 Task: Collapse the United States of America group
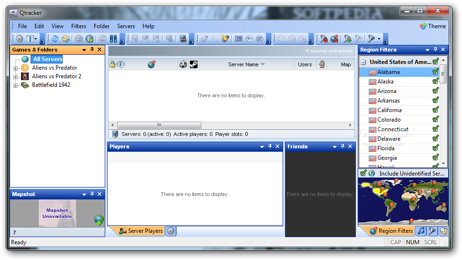click(363, 62)
